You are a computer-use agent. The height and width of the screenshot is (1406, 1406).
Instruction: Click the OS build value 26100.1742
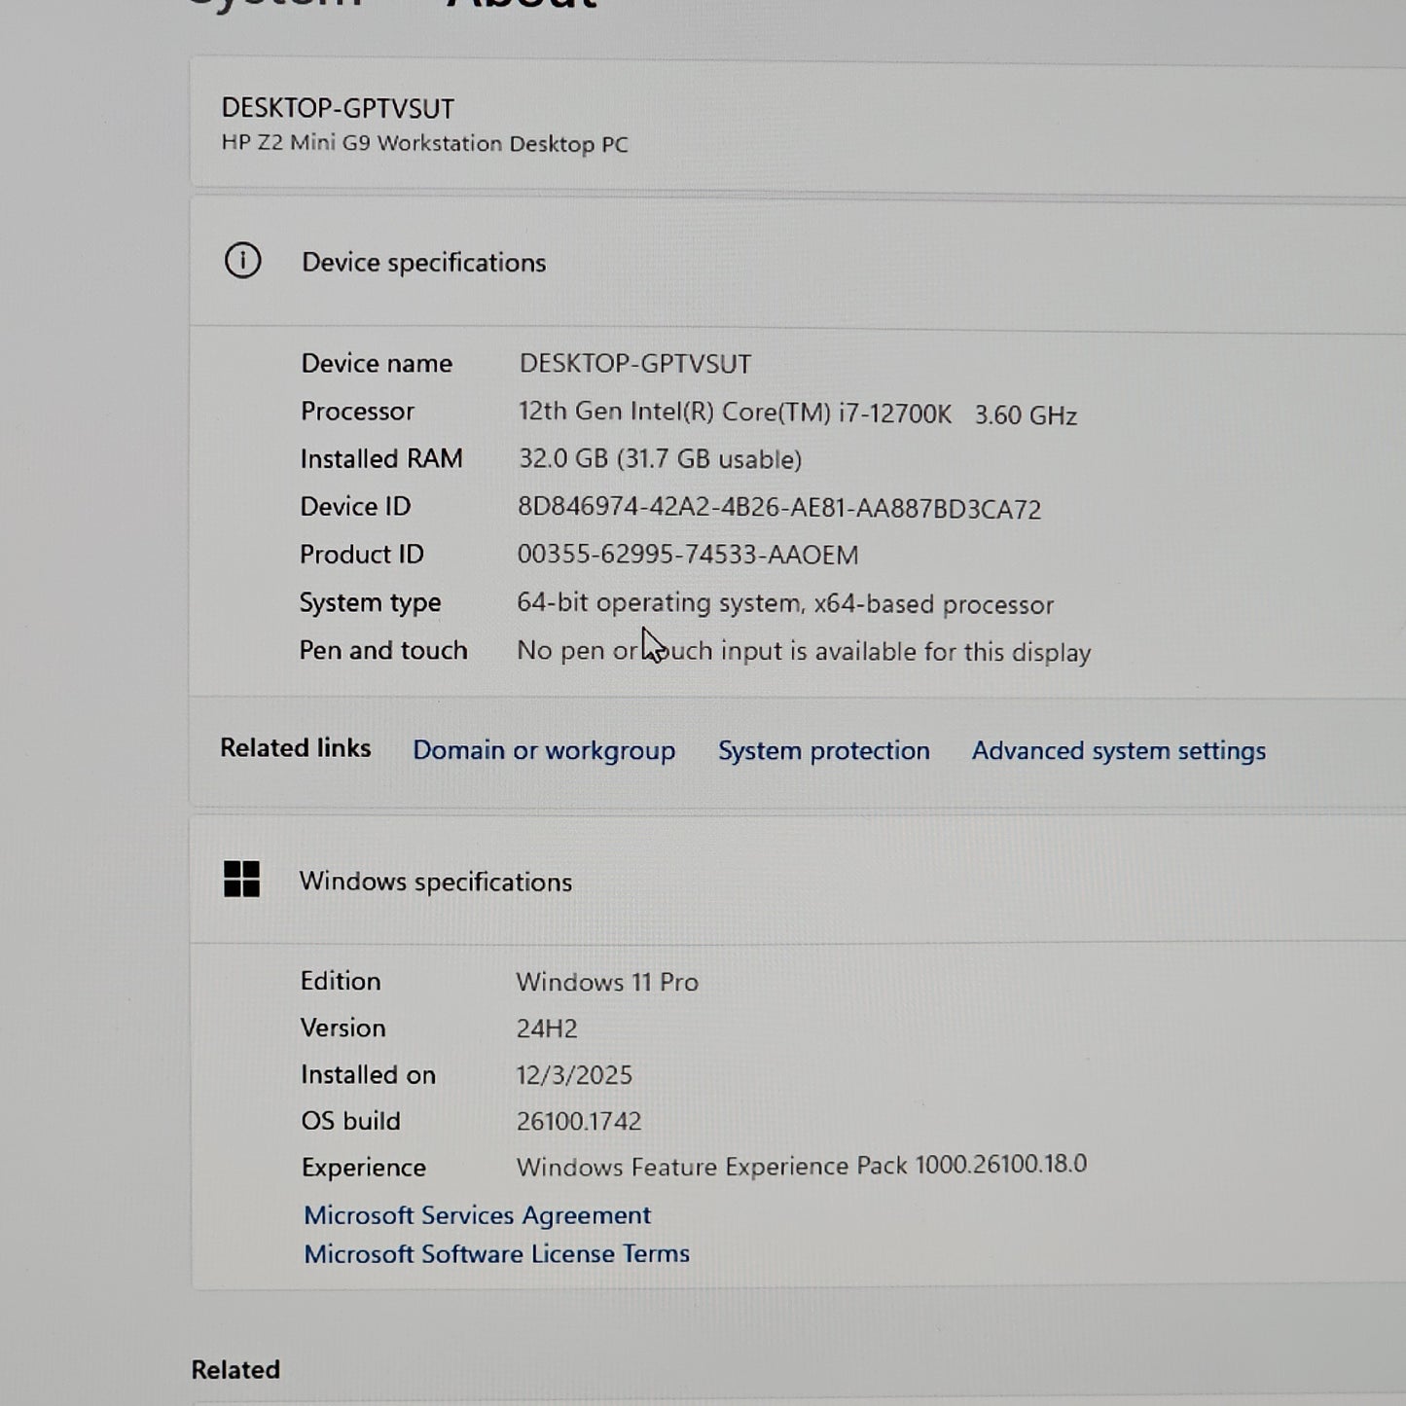(578, 1121)
